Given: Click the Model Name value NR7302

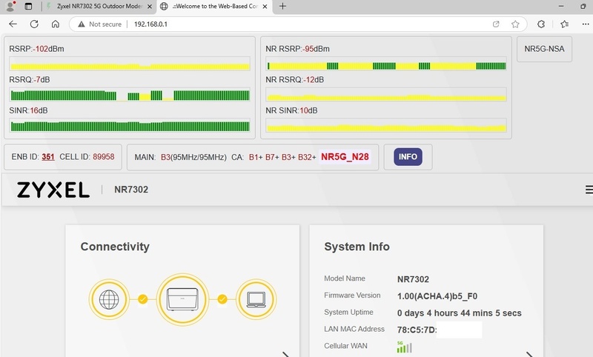Looking at the screenshot, I should [x=413, y=279].
